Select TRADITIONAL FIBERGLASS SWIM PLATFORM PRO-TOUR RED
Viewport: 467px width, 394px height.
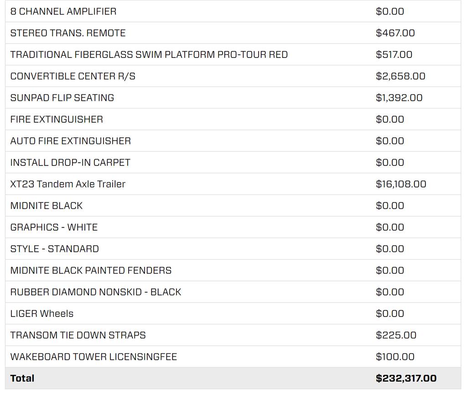233,55
